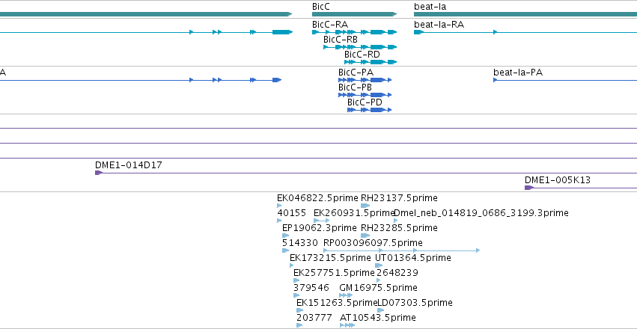
Task: Select the EK257751.5prime EST entry
Action: (334, 273)
